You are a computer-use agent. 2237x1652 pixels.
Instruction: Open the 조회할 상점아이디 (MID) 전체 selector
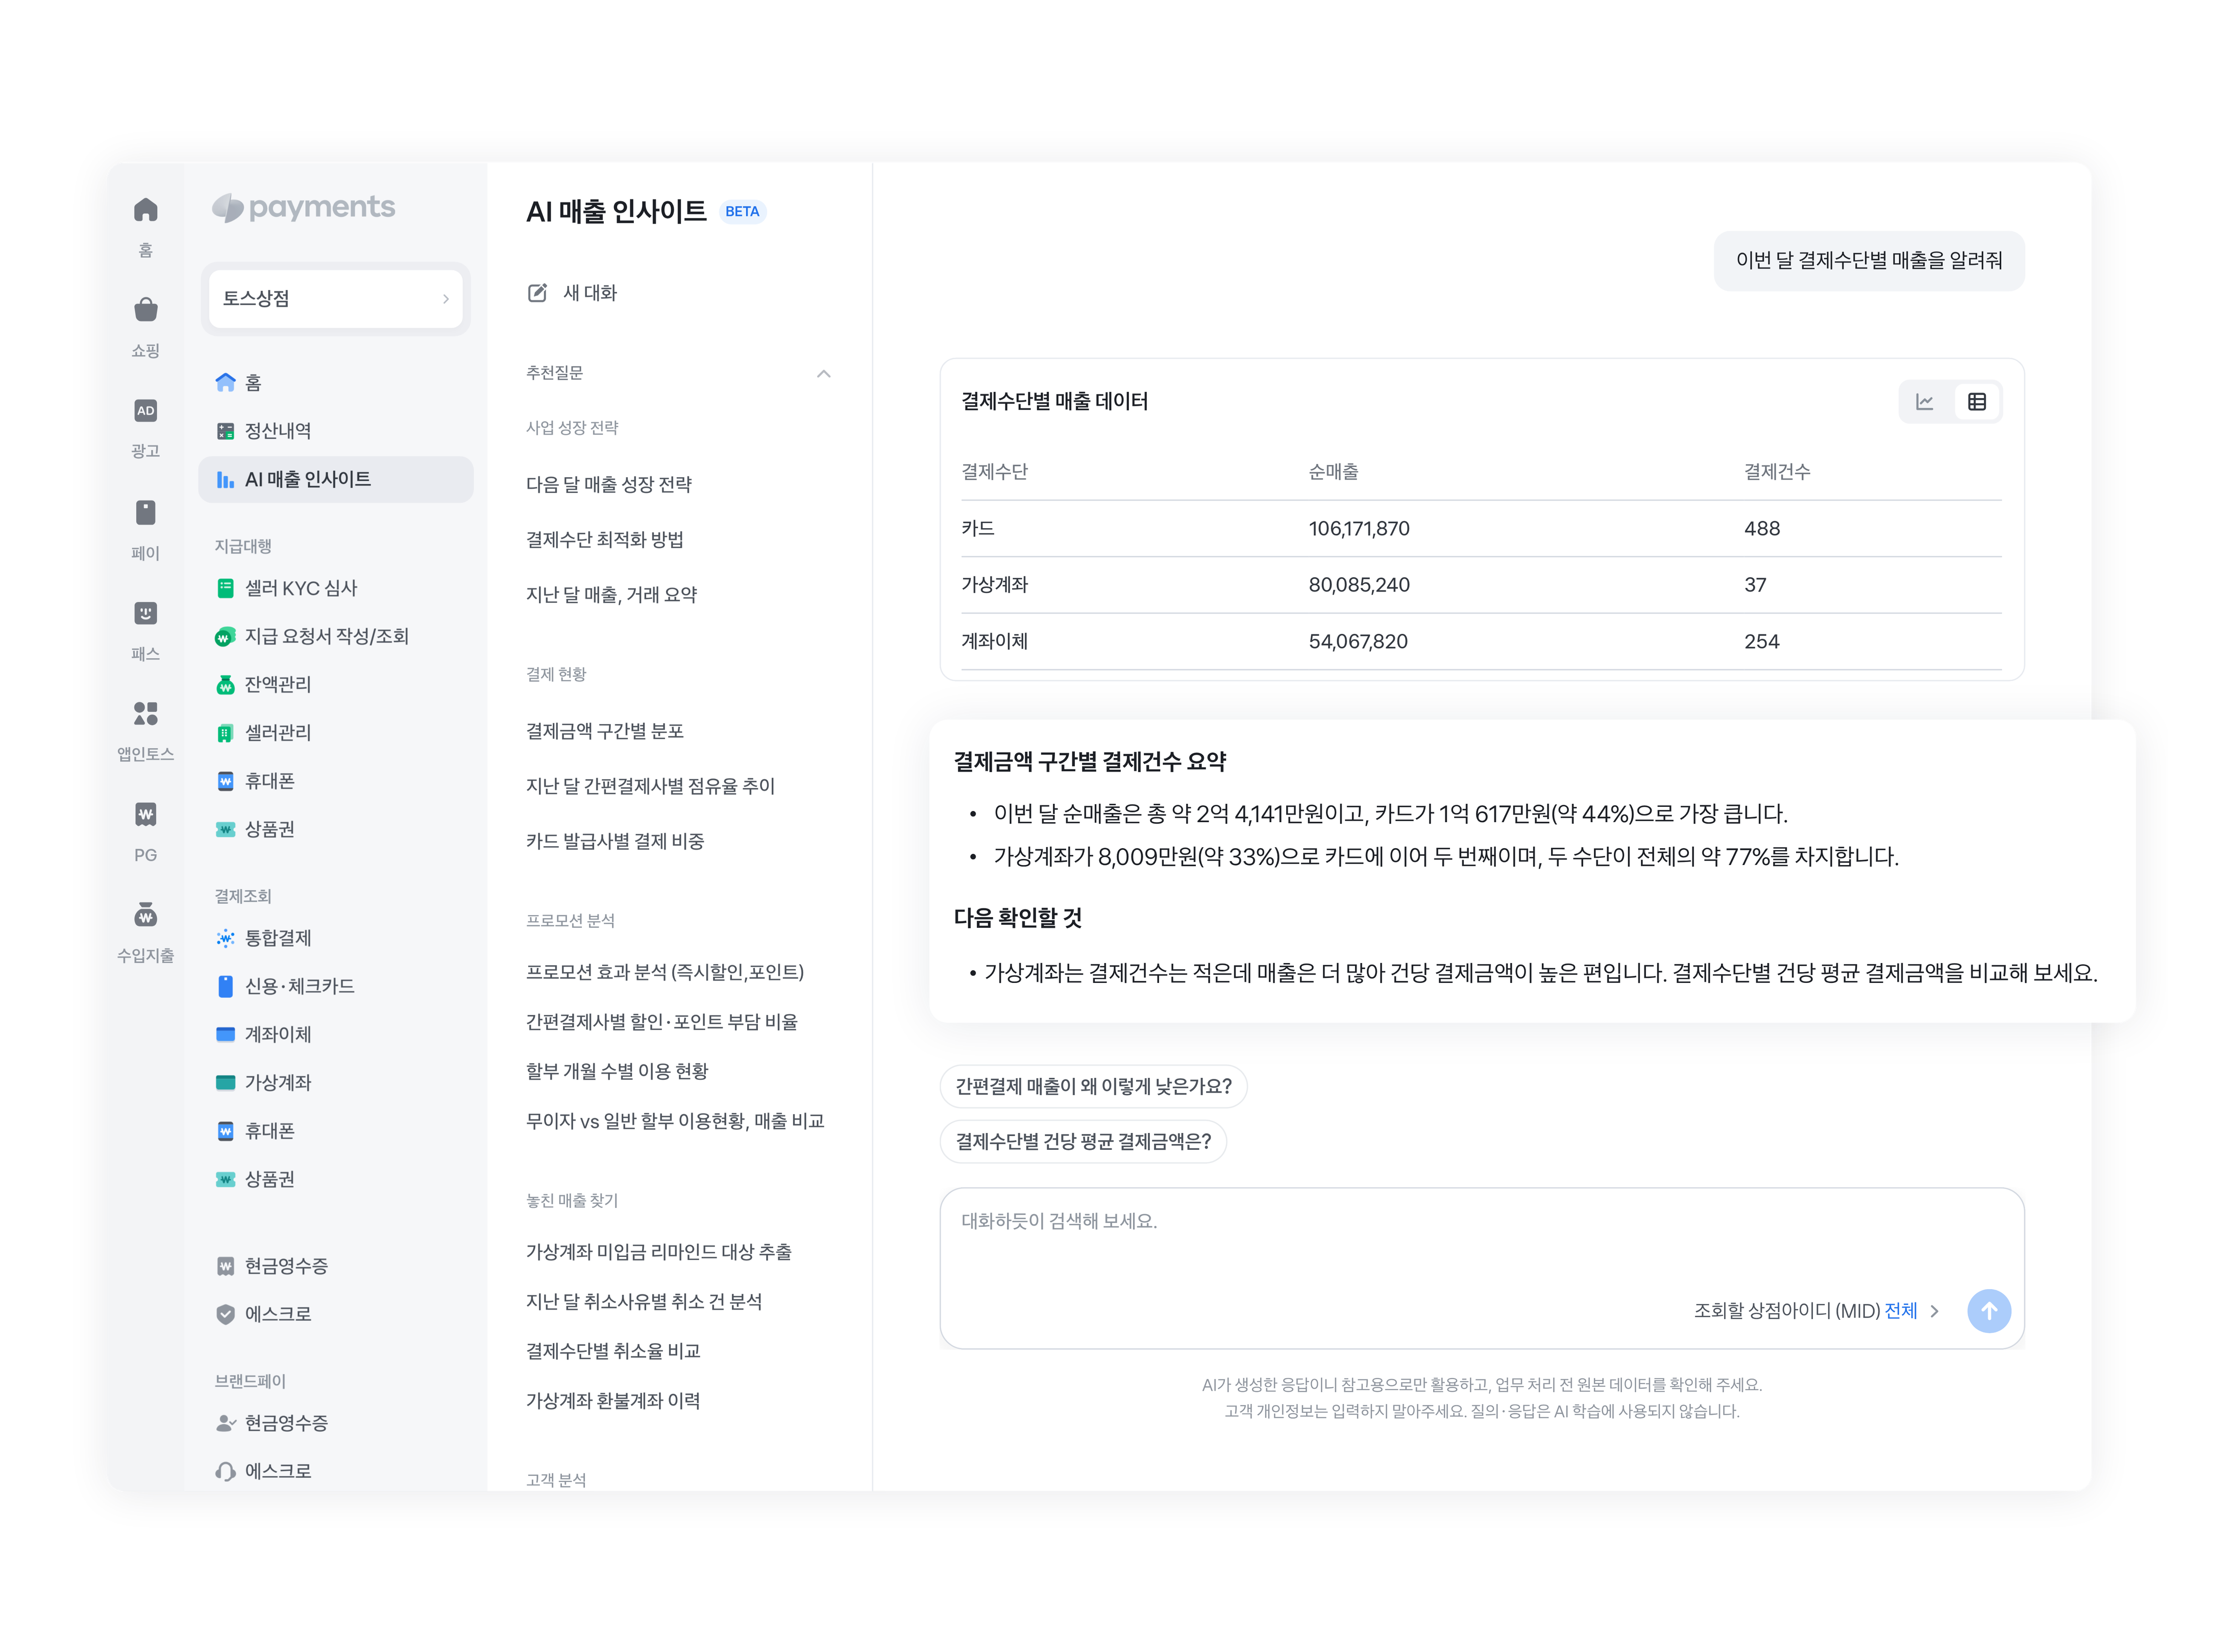tap(1816, 1310)
